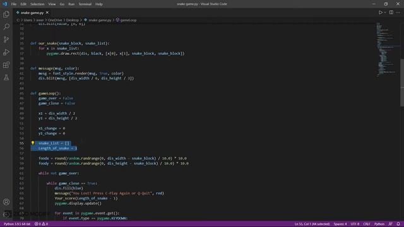This screenshot has height=227, width=404.
Task: Open the Testing flask view
Action: [x=6, y=77]
